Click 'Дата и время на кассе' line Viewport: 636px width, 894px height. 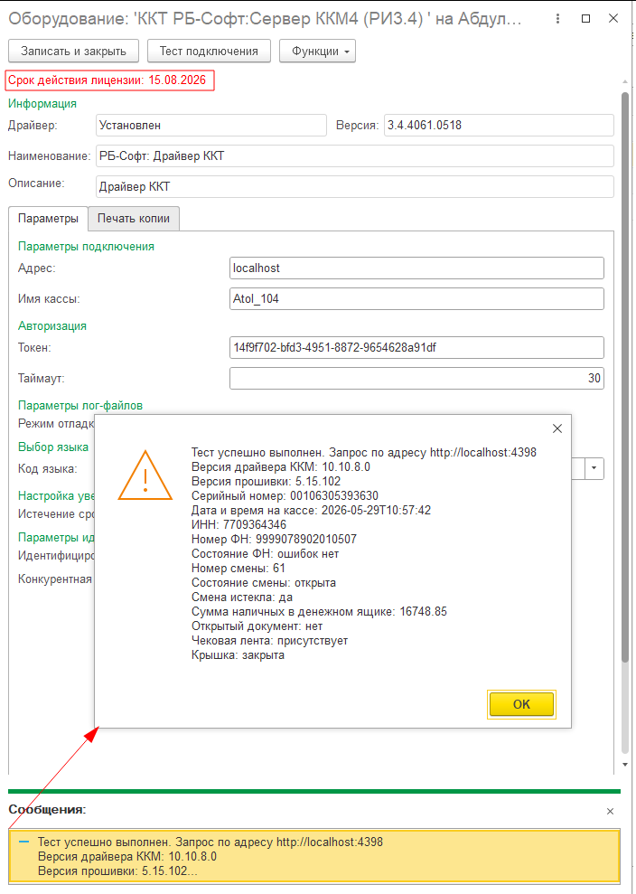(311, 511)
